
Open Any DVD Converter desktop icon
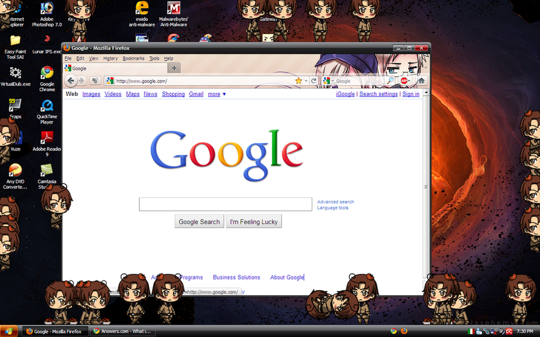15,176
